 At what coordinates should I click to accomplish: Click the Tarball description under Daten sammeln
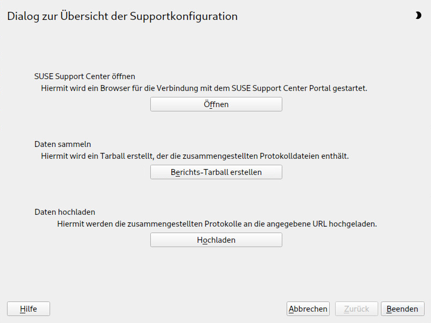click(x=195, y=156)
